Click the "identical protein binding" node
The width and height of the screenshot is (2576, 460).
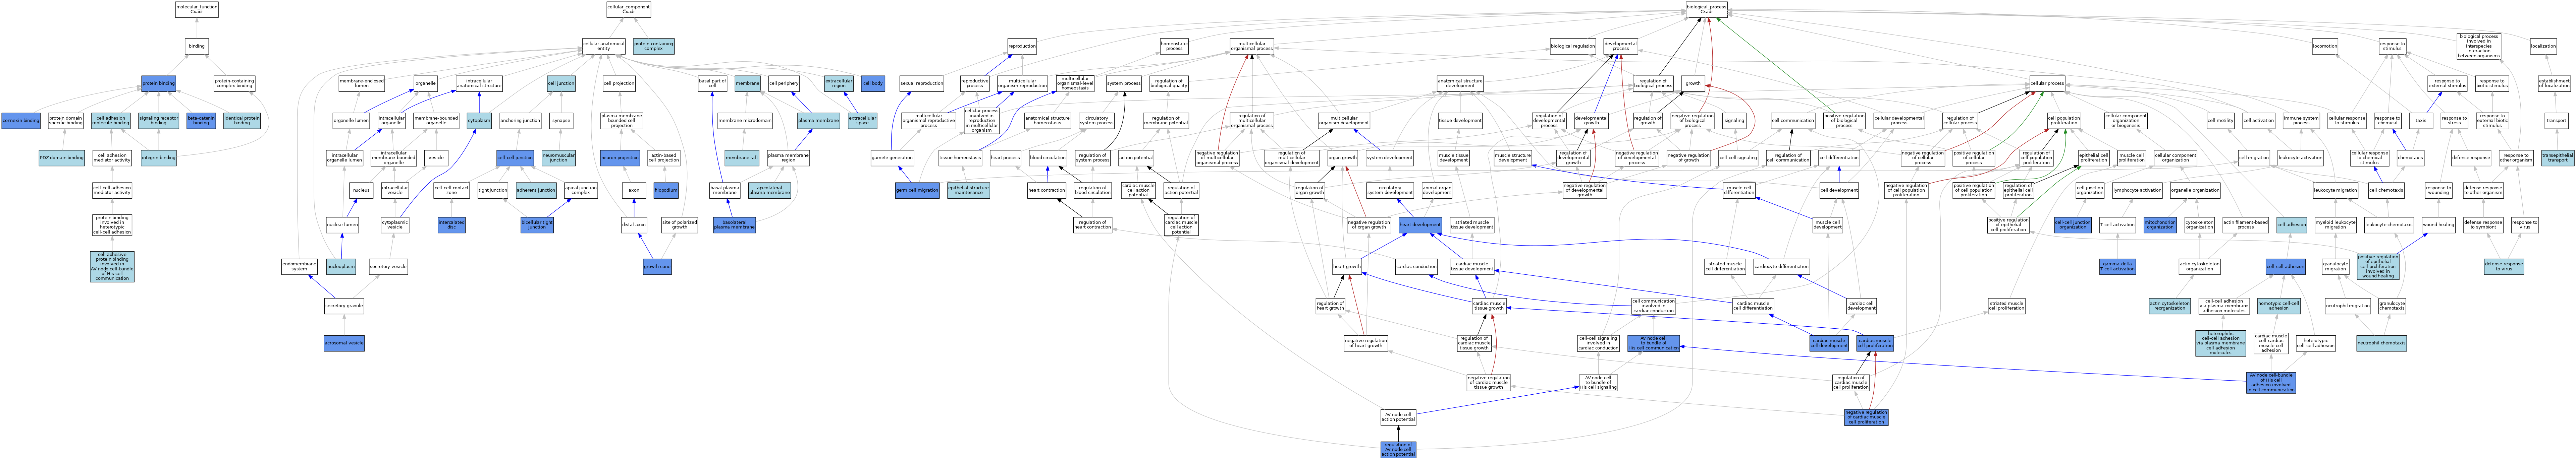coord(242,121)
